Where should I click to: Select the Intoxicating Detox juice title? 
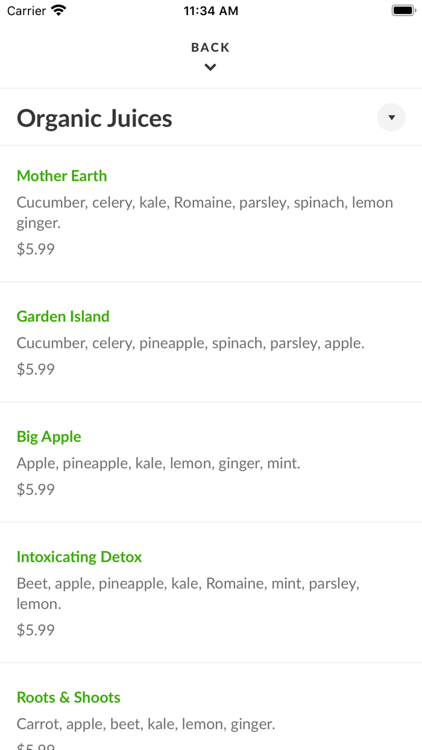tap(79, 557)
